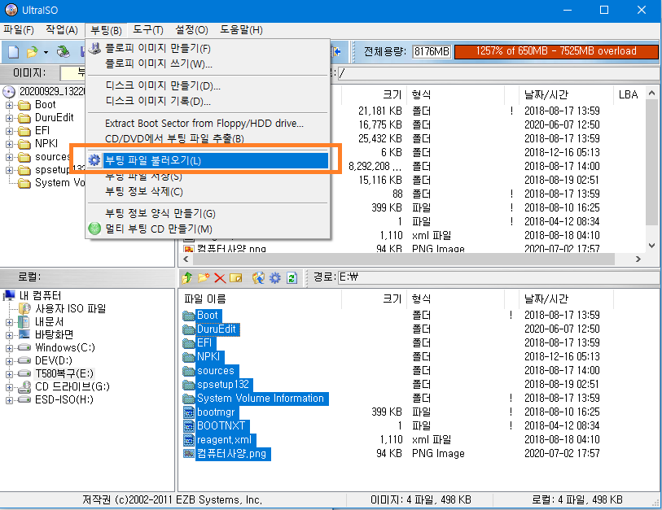Click the image list 형식 column header
The image size is (662, 510).
456,94
